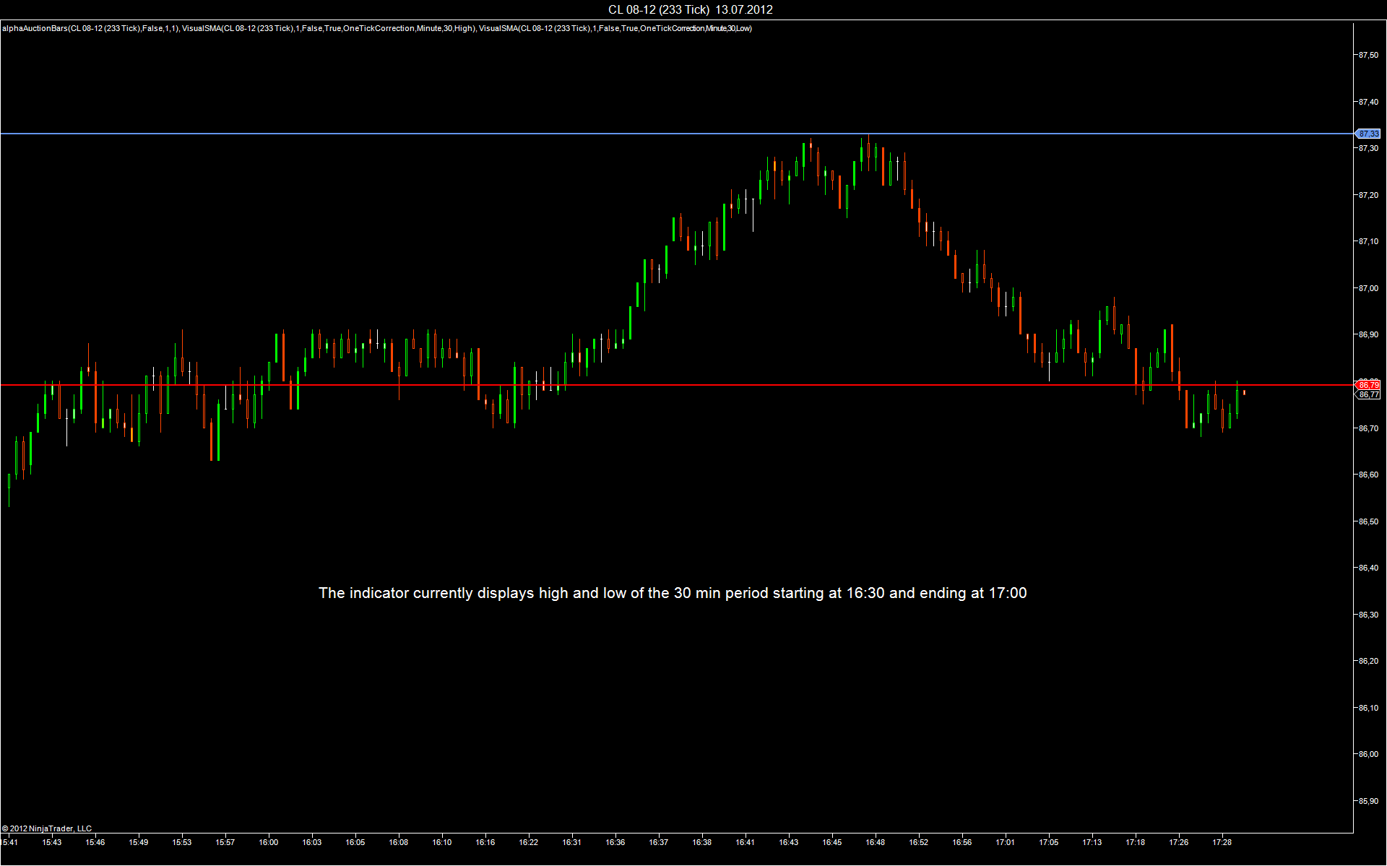The width and height of the screenshot is (1387, 866).
Task: Click the 16:10 time axis label
Action: [x=442, y=842]
